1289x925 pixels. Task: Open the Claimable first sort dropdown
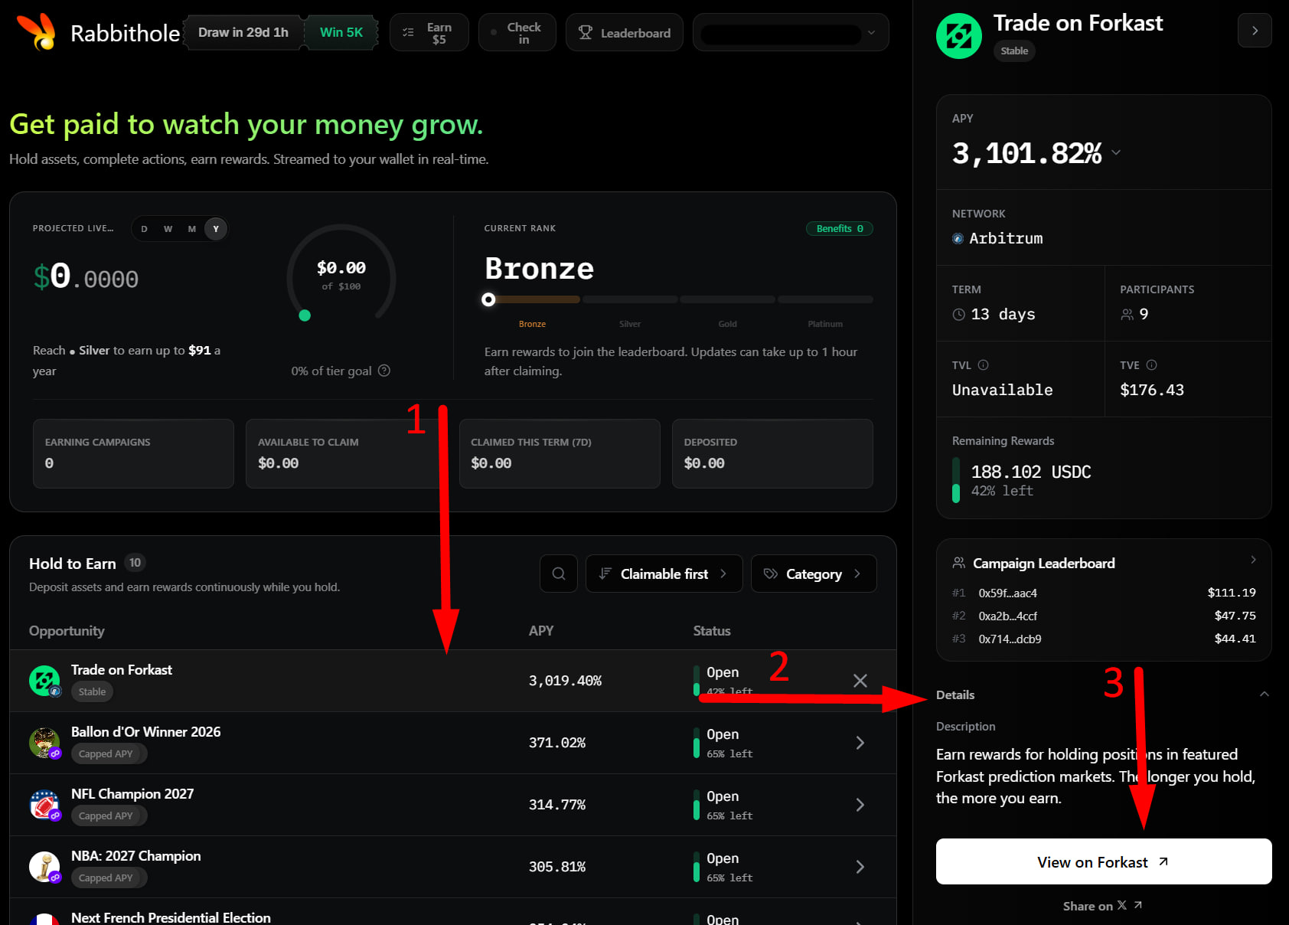[664, 574]
